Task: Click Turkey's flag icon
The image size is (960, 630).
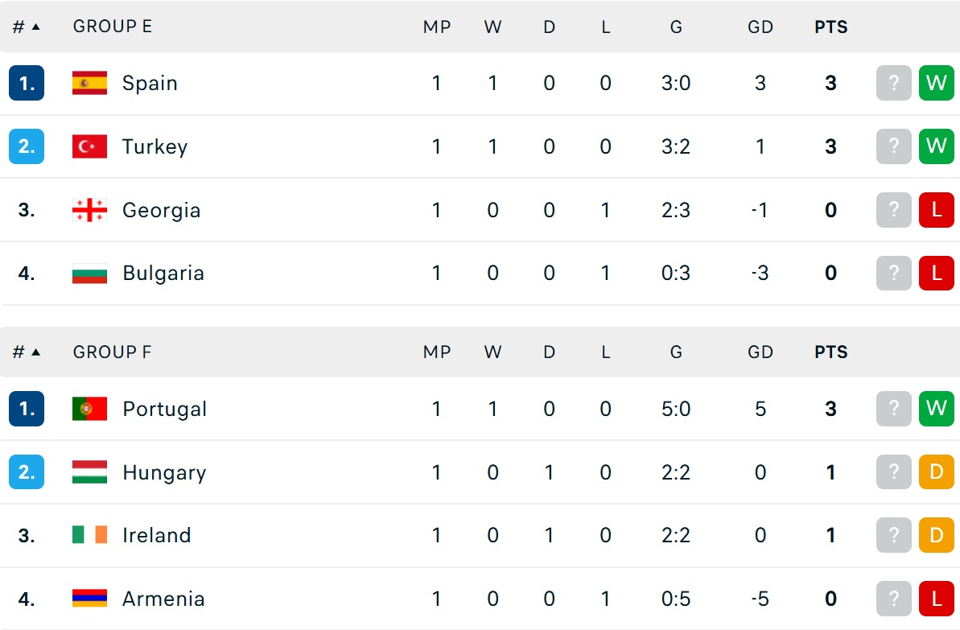Action: 89,146
